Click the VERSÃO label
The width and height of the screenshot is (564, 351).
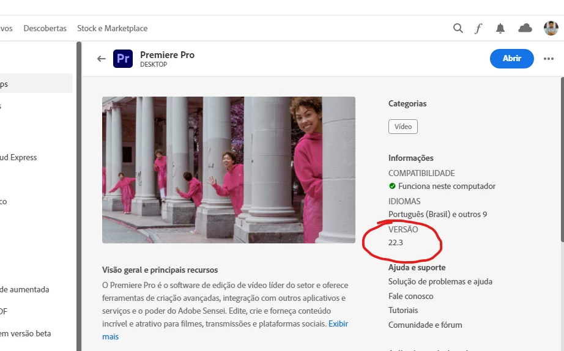tap(403, 229)
